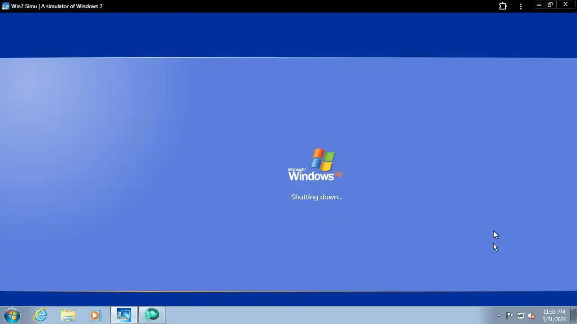Open the three-dot menu in title bar

521,6
